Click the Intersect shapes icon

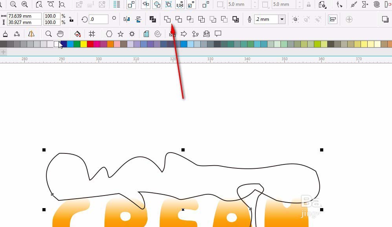(190, 19)
